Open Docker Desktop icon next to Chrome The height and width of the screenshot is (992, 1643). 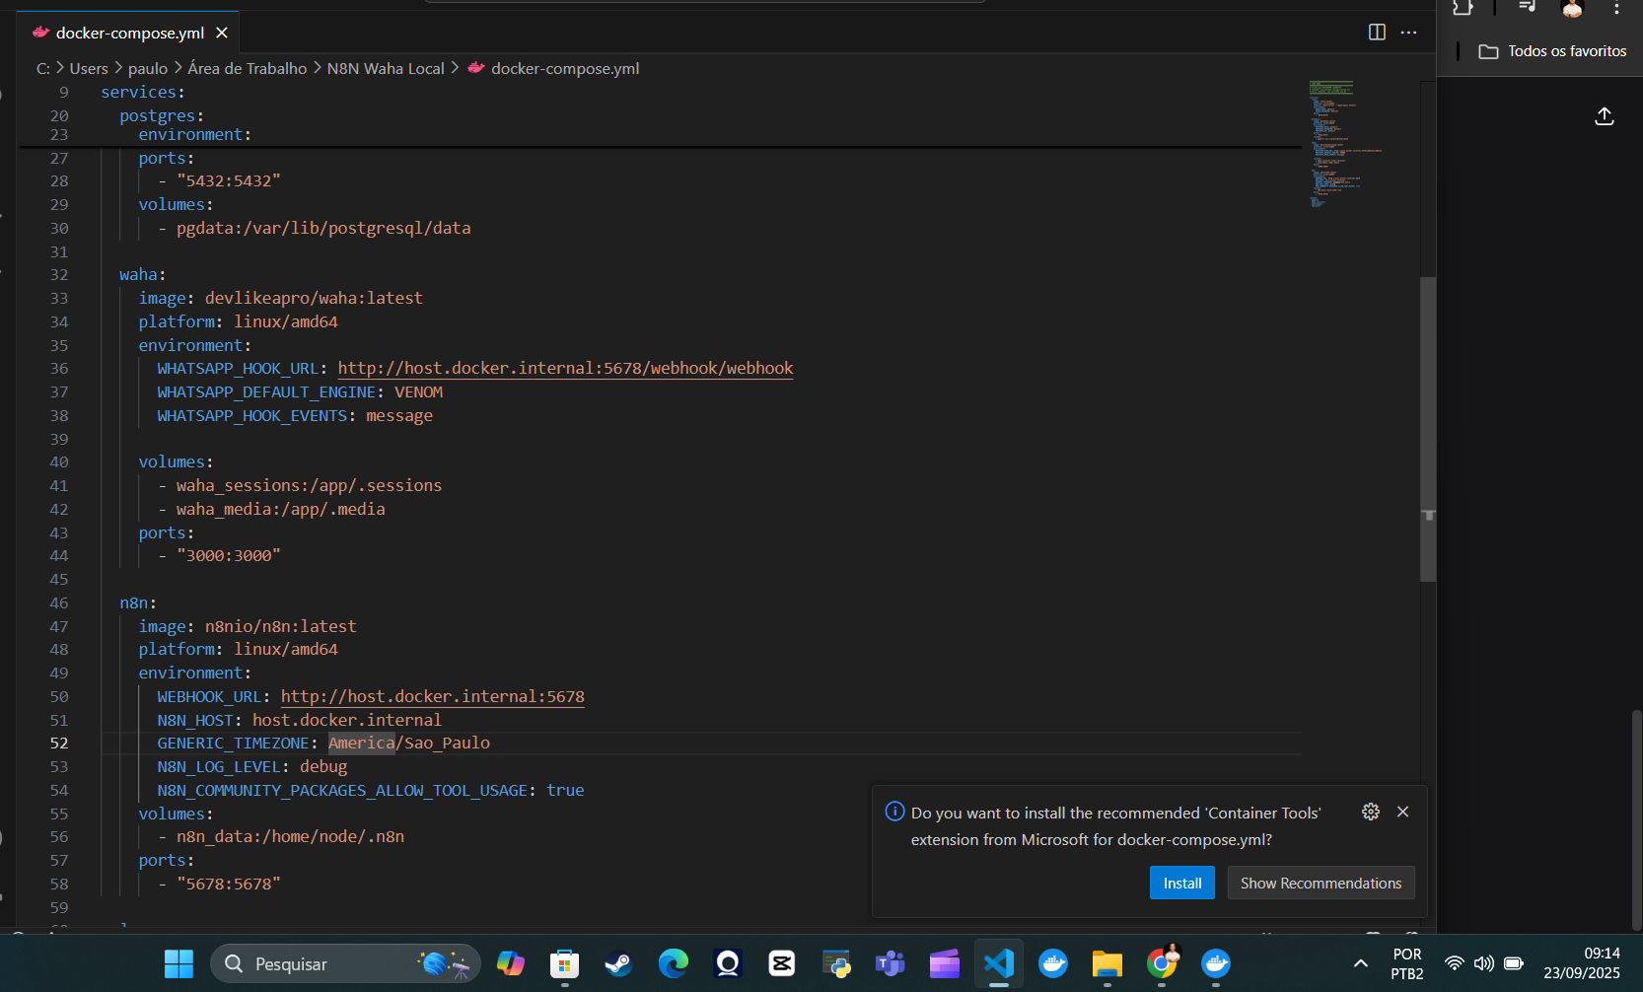tap(1216, 963)
